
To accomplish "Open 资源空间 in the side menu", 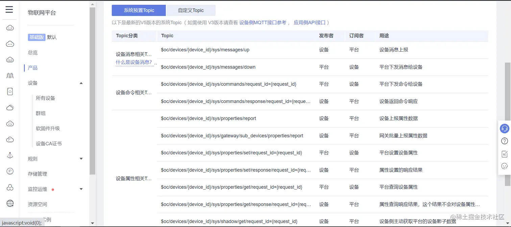I will [38, 204].
